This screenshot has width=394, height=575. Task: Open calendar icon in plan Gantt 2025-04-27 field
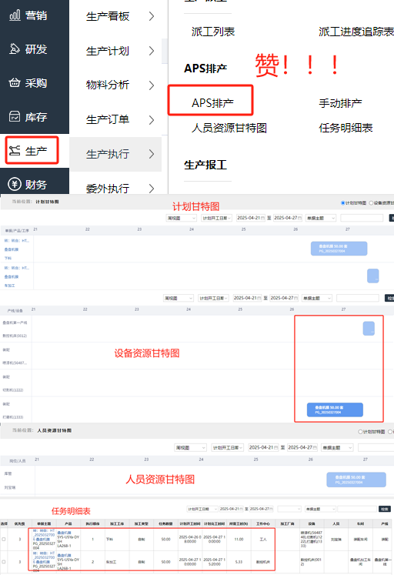coord(299,218)
